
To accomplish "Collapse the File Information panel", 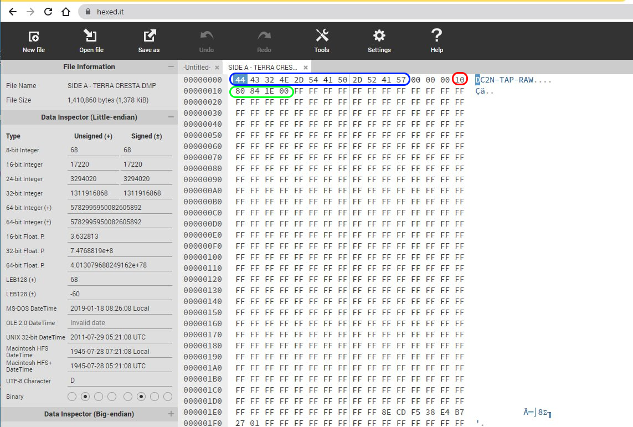I will coord(171,66).
